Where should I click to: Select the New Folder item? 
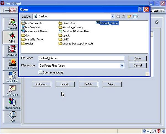pos(67,23)
